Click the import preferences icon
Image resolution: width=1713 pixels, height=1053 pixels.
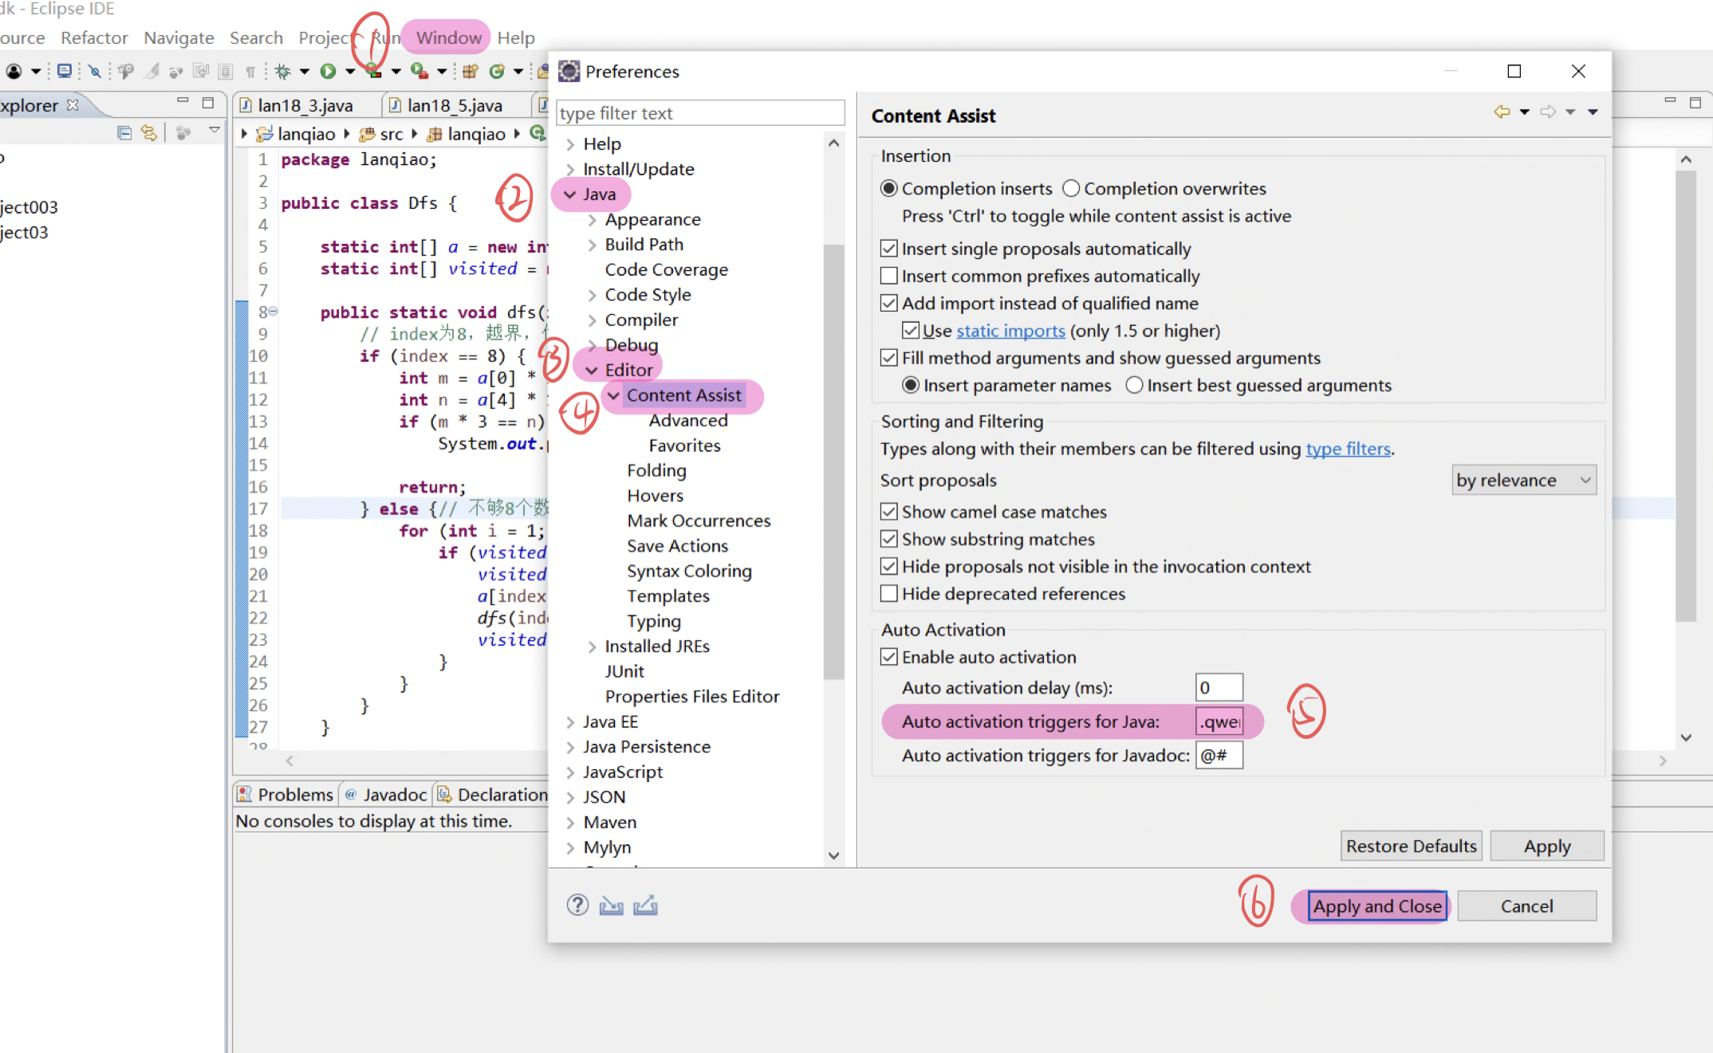(611, 906)
